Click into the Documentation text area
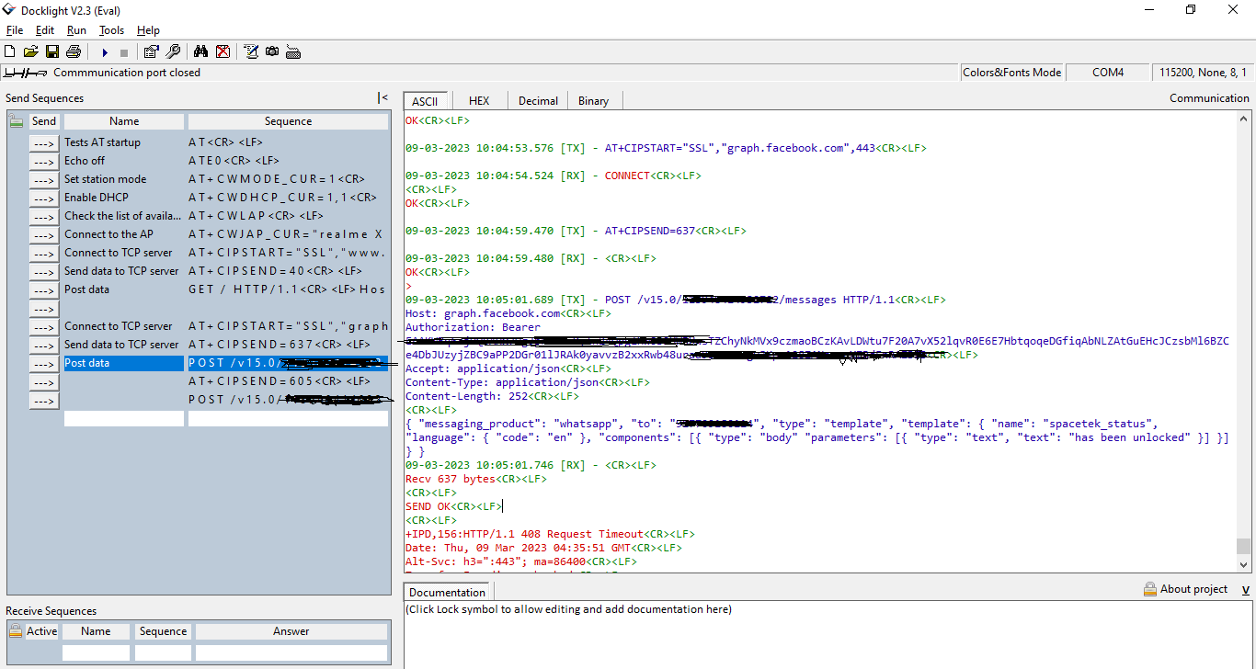Viewport: 1256px width, 669px height. click(828, 634)
